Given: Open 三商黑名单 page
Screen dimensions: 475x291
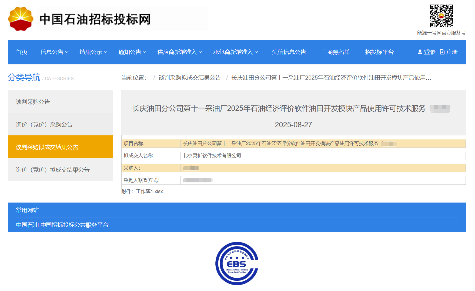Looking at the screenshot, I should pos(336,52).
